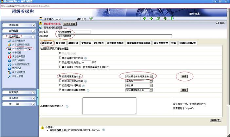Click the 监听状态 green check icon
This screenshot has height=137, width=230.
pos(91,19)
